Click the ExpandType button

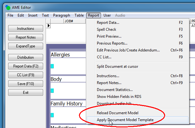25,46
